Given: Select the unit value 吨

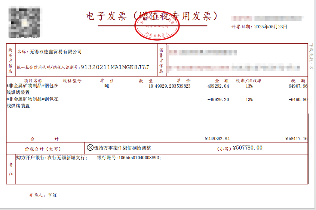Looking at the screenshot, I should coord(107,86).
